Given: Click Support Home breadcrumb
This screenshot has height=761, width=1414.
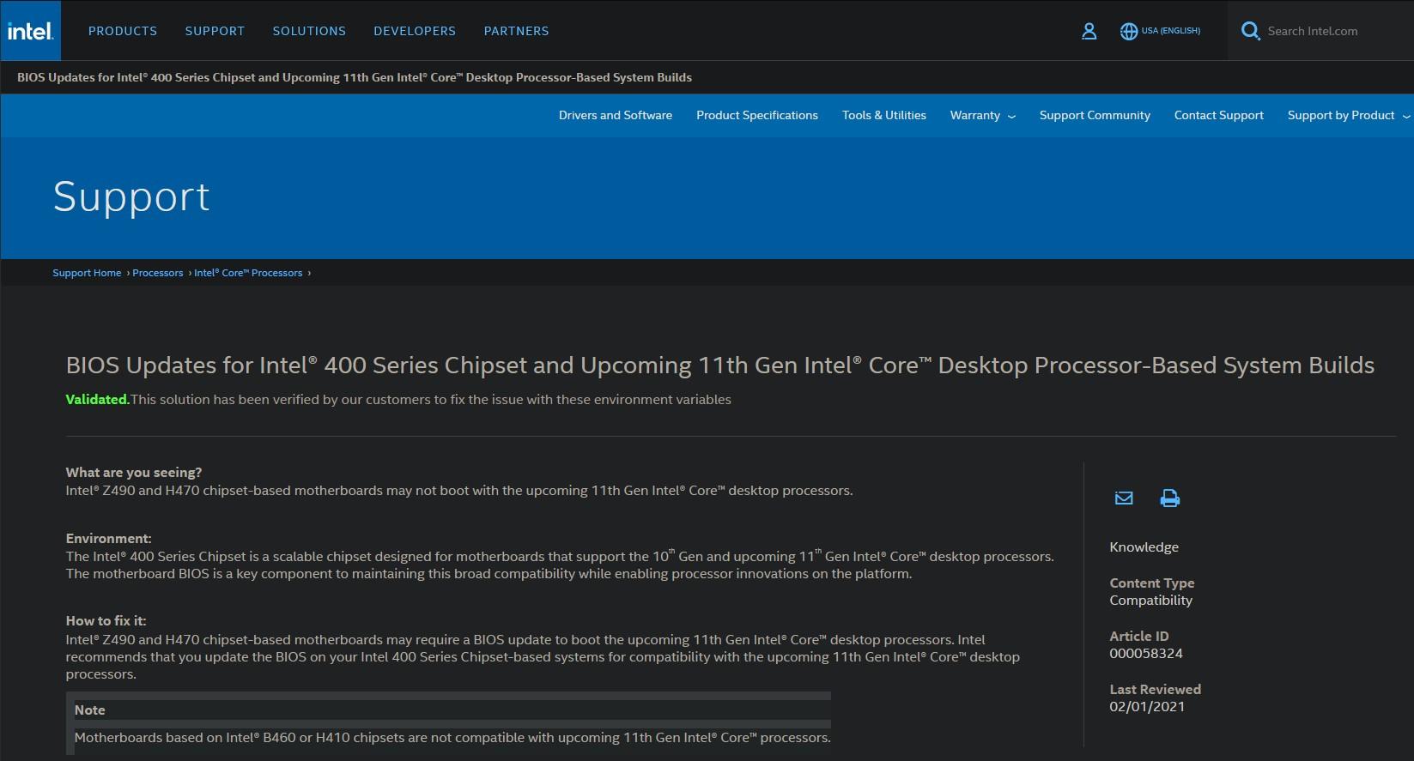Looking at the screenshot, I should [87, 273].
